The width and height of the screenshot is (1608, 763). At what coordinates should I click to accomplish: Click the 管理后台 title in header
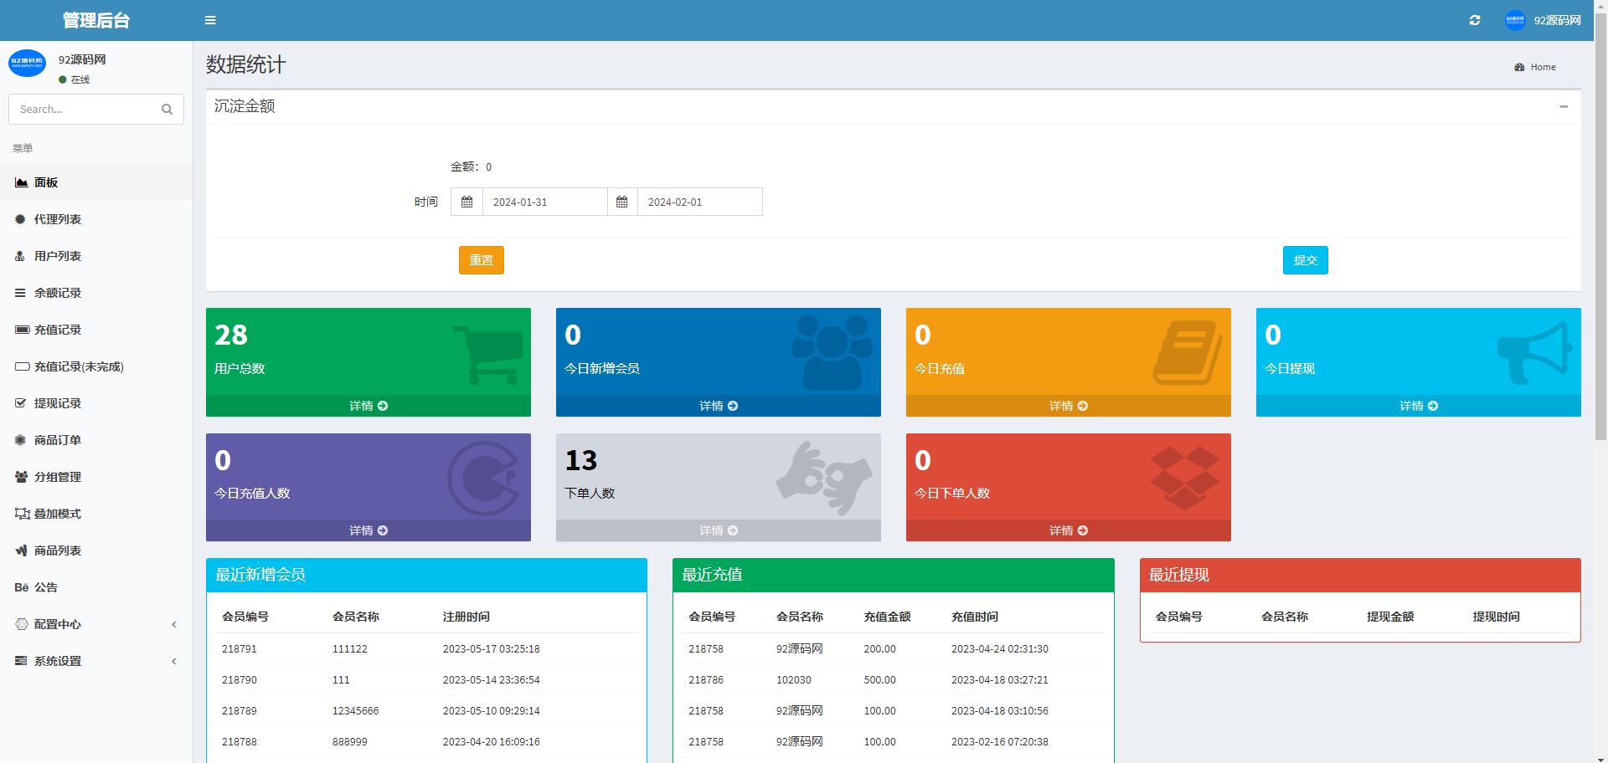(96, 20)
